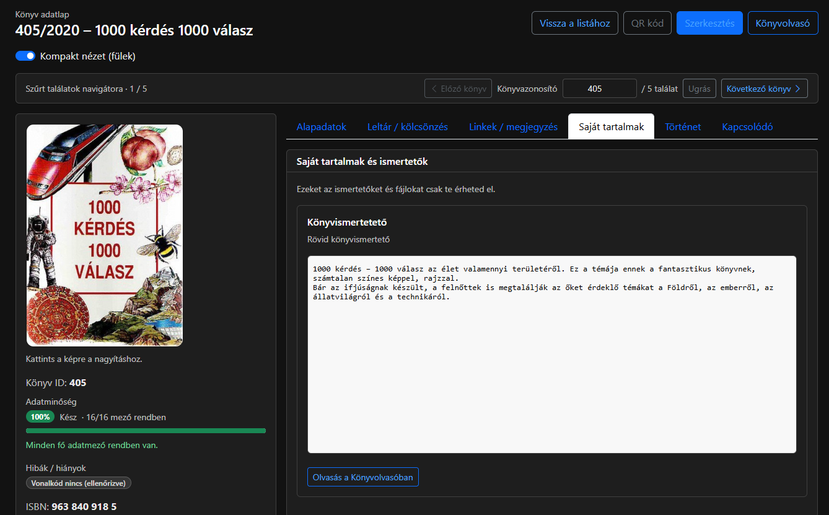Click the ISBN number 963 840 918 5

(84, 507)
